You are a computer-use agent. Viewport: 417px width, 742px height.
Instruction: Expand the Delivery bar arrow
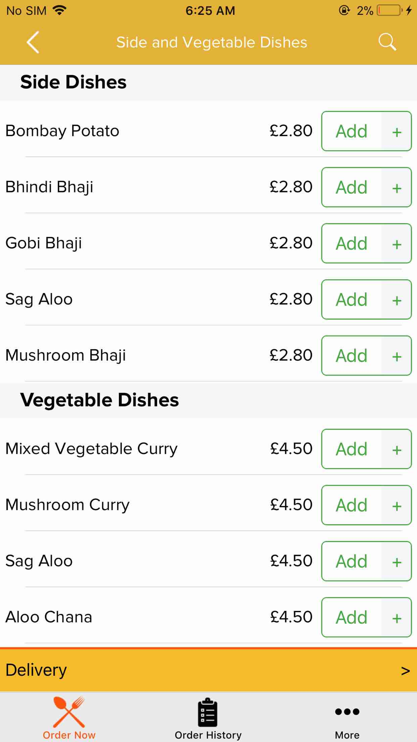coord(405,671)
